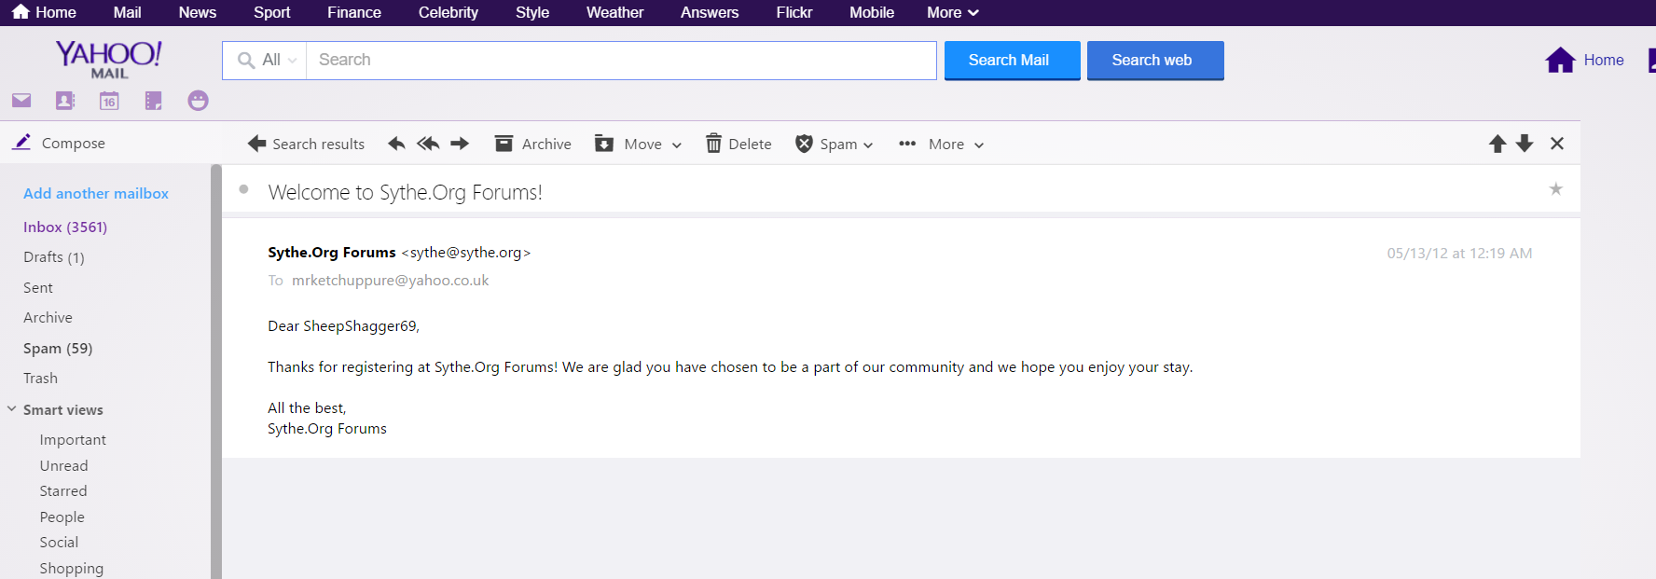
Task: Open the Notepad icon under logo
Action: click(x=154, y=101)
